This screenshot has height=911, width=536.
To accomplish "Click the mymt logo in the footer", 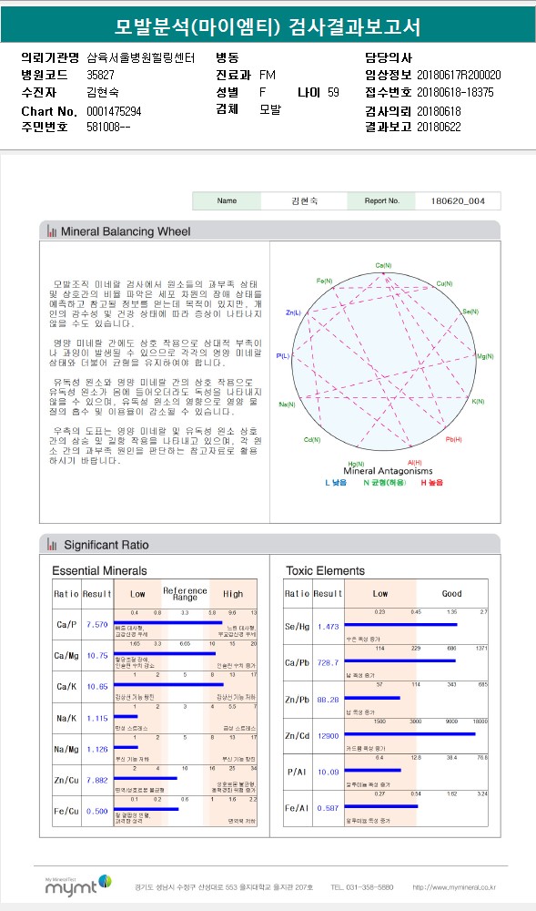I will (x=77, y=886).
